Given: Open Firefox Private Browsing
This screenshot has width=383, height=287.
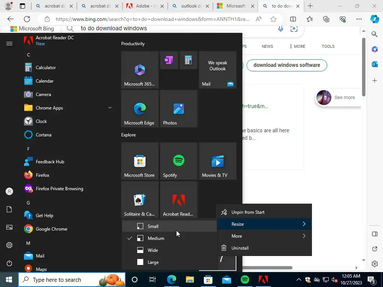Looking at the screenshot, I should coord(68,189).
